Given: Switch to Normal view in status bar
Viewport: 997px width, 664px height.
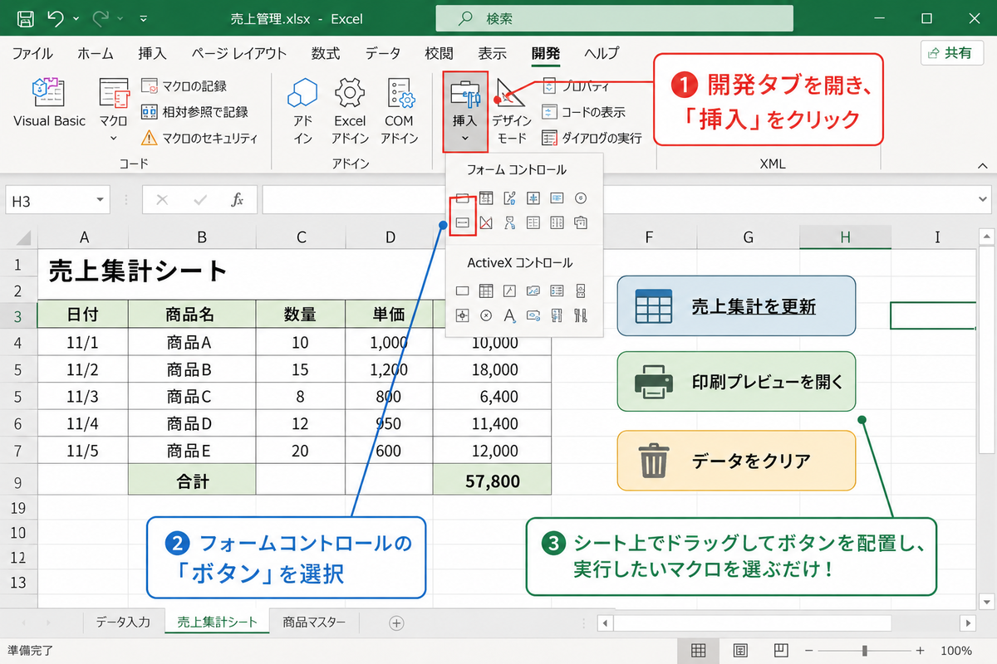Looking at the screenshot, I should (x=699, y=650).
